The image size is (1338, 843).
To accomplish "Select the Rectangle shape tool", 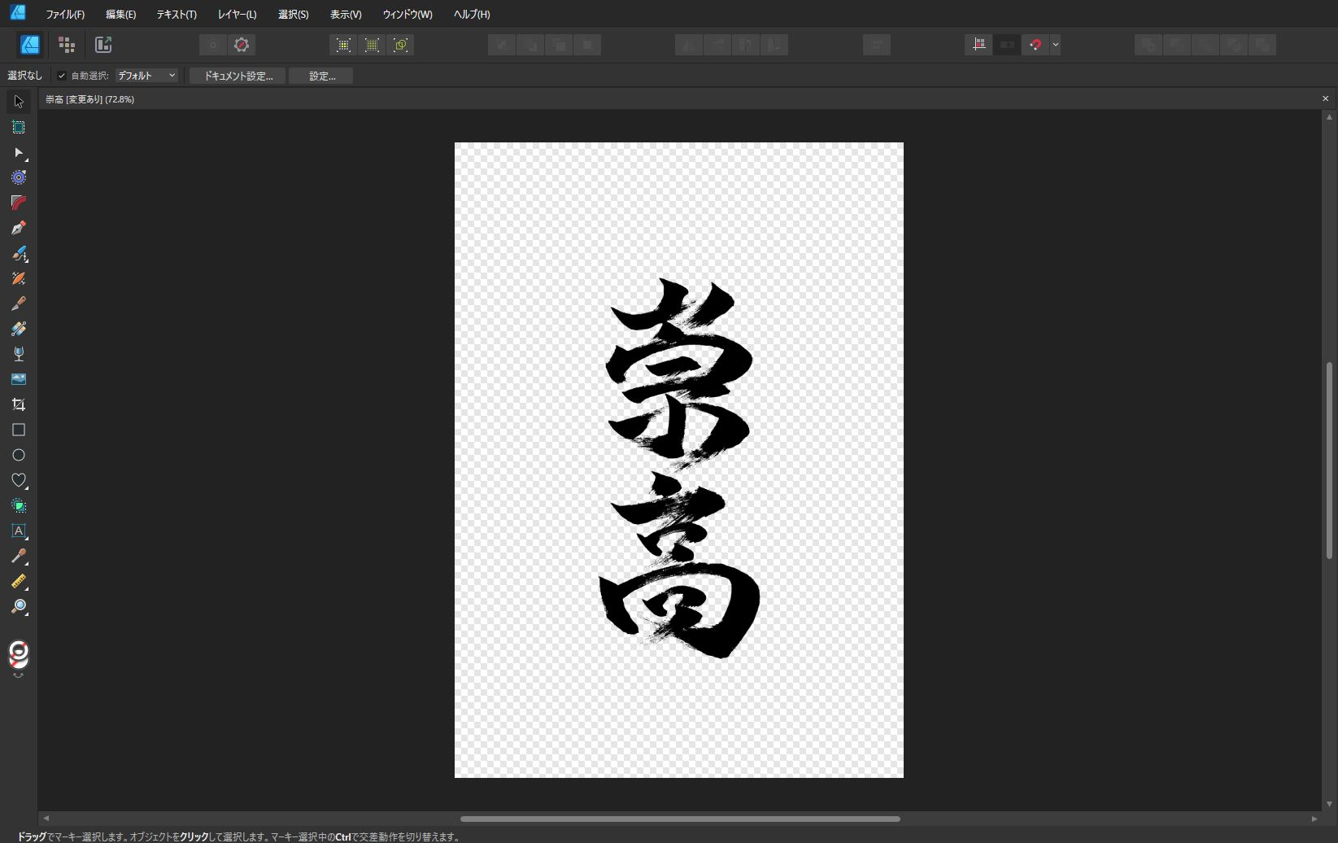I will point(19,430).
